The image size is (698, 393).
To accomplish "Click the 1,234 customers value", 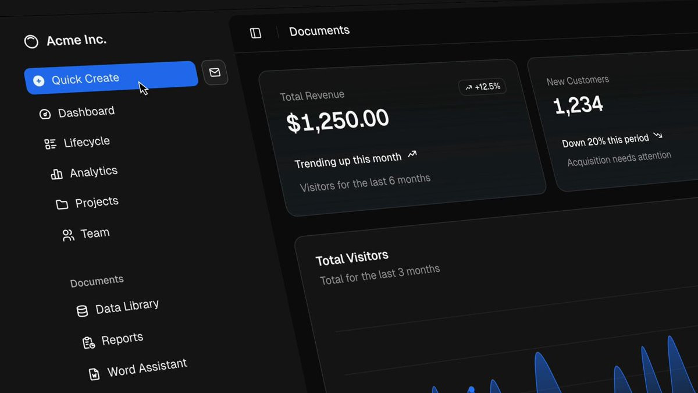I will [x=578, y=106].
